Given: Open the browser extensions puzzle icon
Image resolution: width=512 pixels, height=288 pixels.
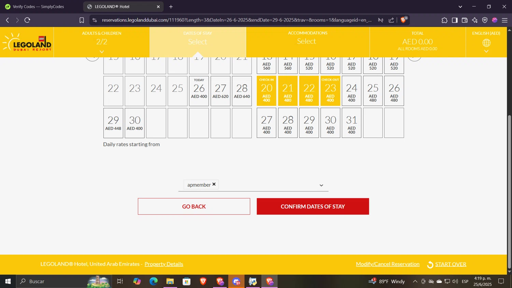Looking at the screenshot, I should pyautogui.click(x=444, y=20).
